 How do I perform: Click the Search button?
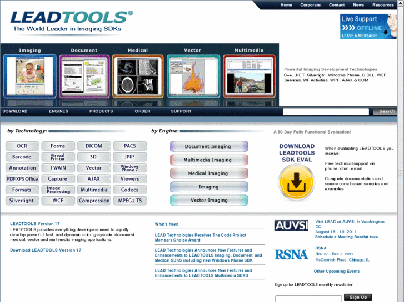point(386,111)
